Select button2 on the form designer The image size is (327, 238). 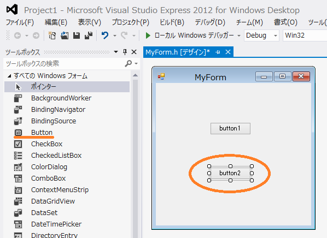pos(230,173)
